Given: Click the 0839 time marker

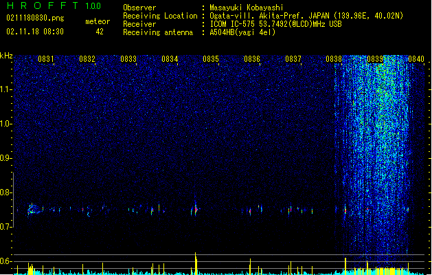Looking at the screenshot, I should coord(375,59).
